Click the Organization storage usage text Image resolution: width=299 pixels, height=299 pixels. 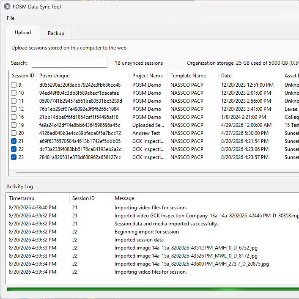[x=243, y=63]
